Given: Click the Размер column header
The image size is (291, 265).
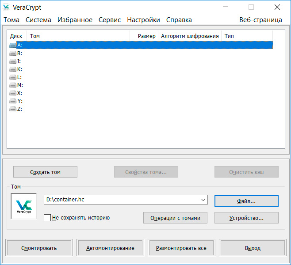Looking at the screenshot, I should [146, 36].
